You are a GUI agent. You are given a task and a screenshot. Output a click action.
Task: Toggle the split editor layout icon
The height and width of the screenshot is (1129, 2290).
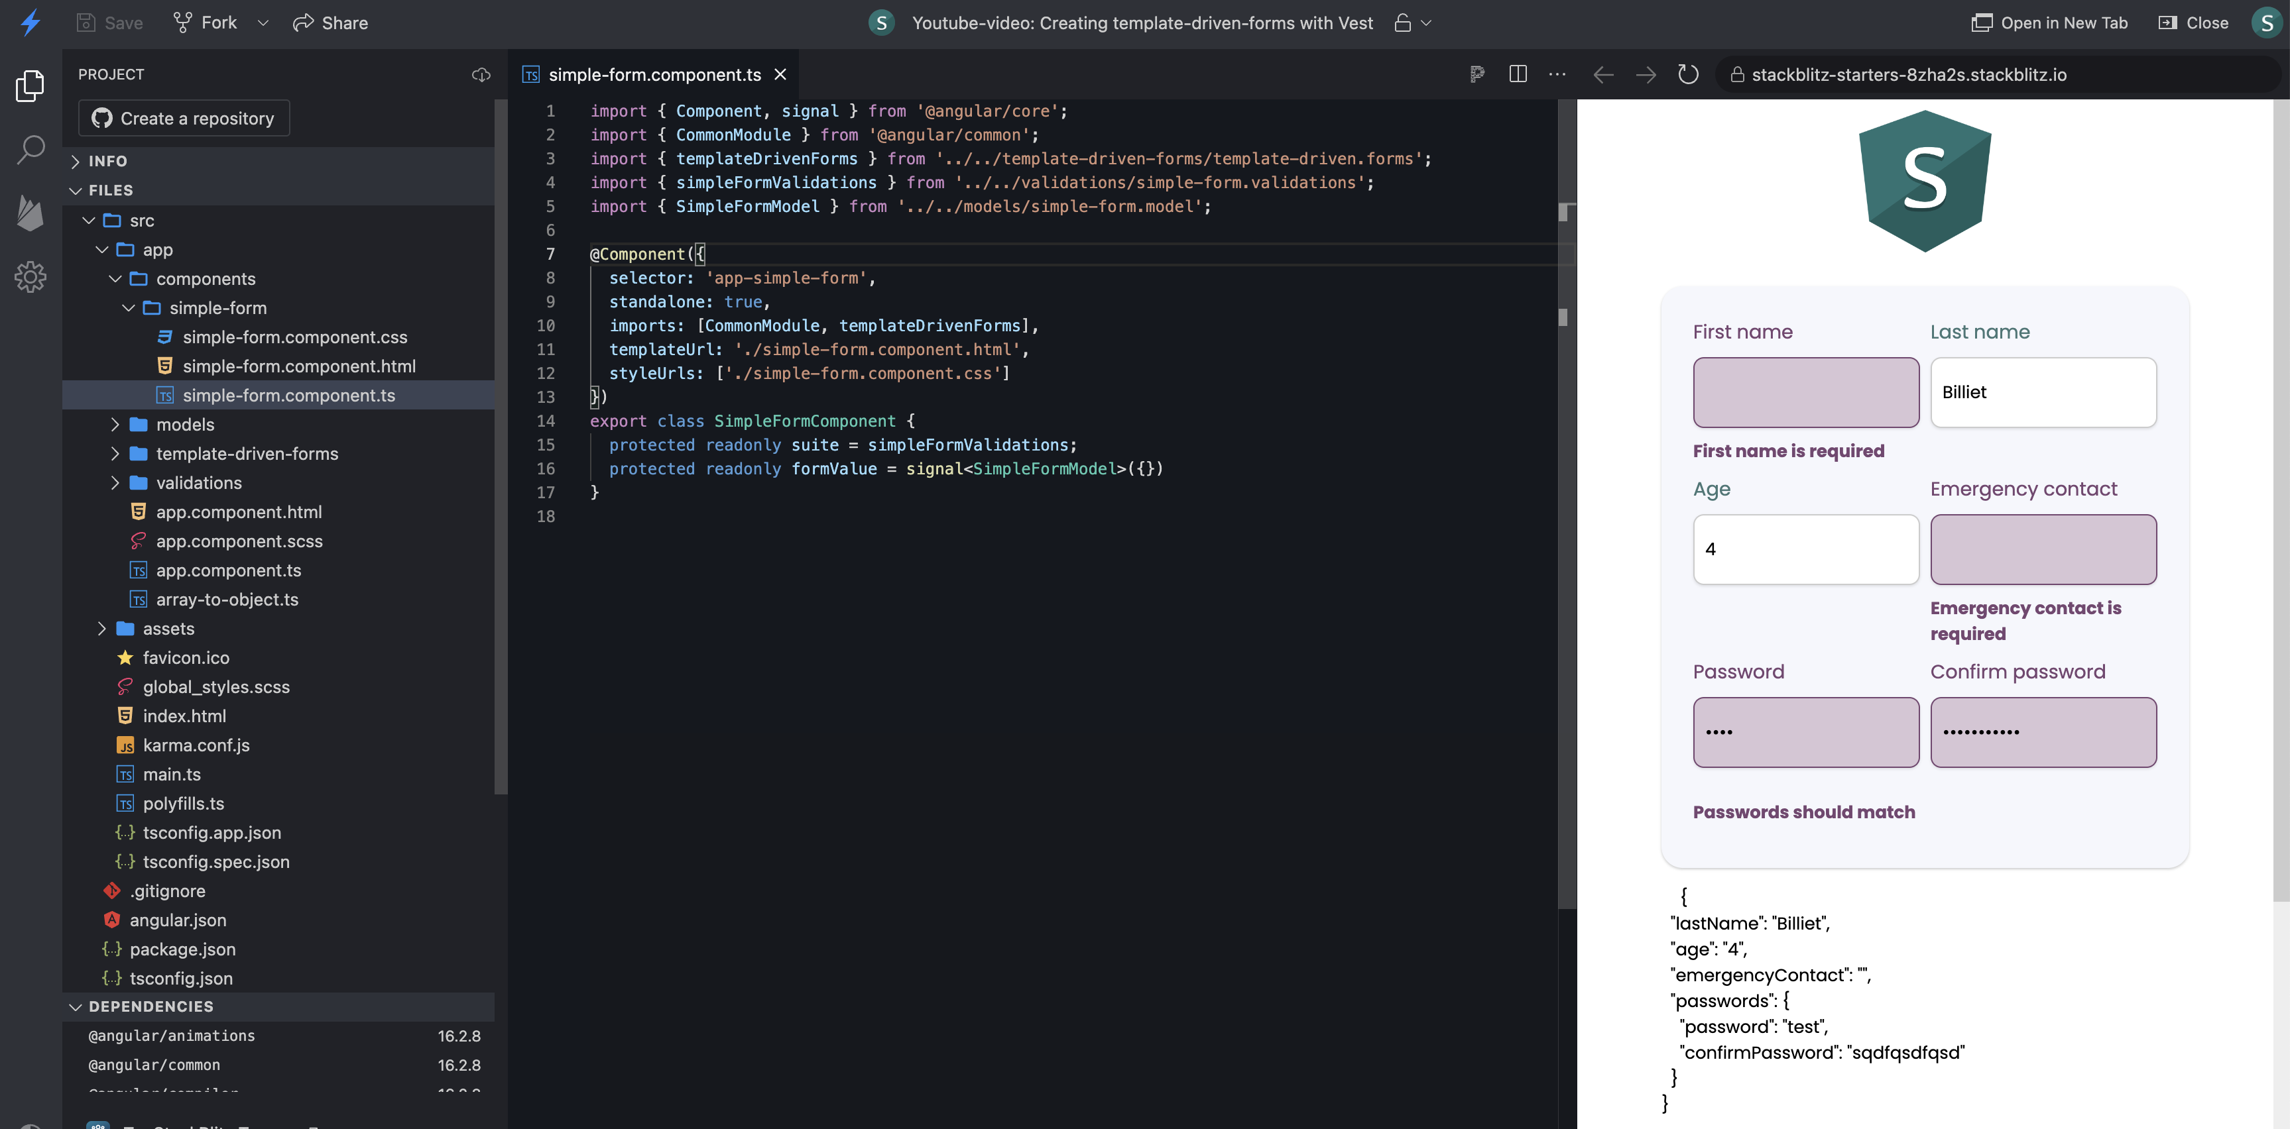point(1518,74)
